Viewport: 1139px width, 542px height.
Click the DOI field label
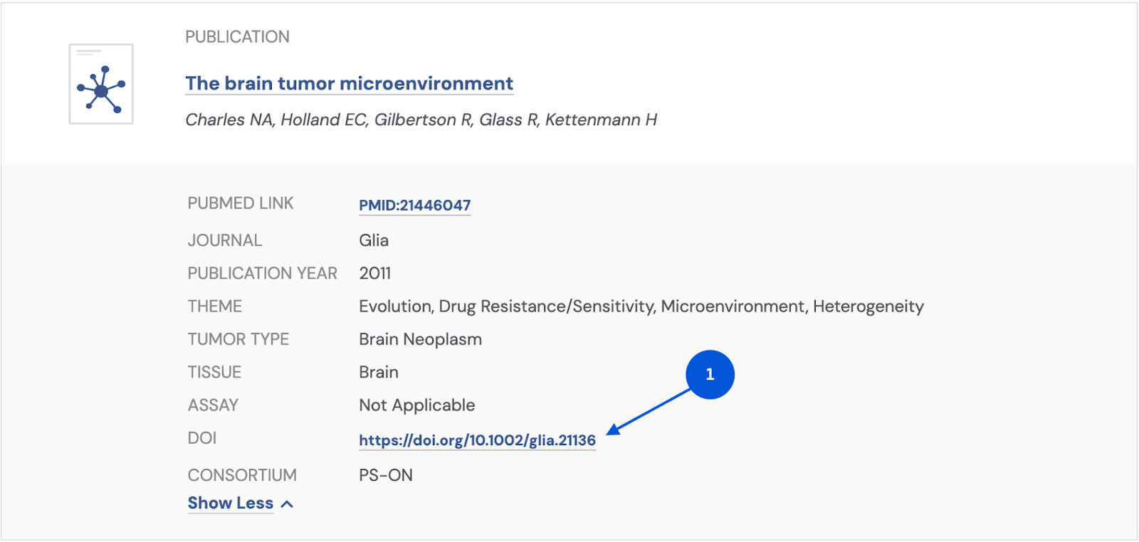pos(202,438)
